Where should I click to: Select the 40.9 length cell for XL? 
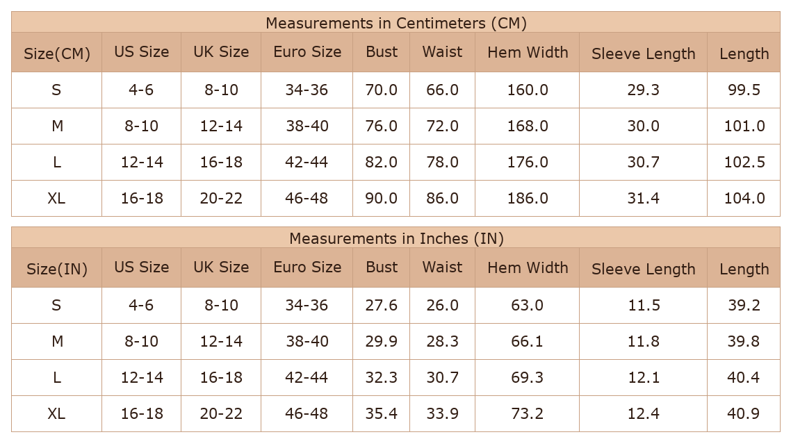pos(744,413)
